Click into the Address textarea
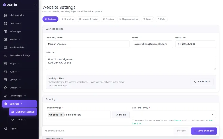 [131, 63]
